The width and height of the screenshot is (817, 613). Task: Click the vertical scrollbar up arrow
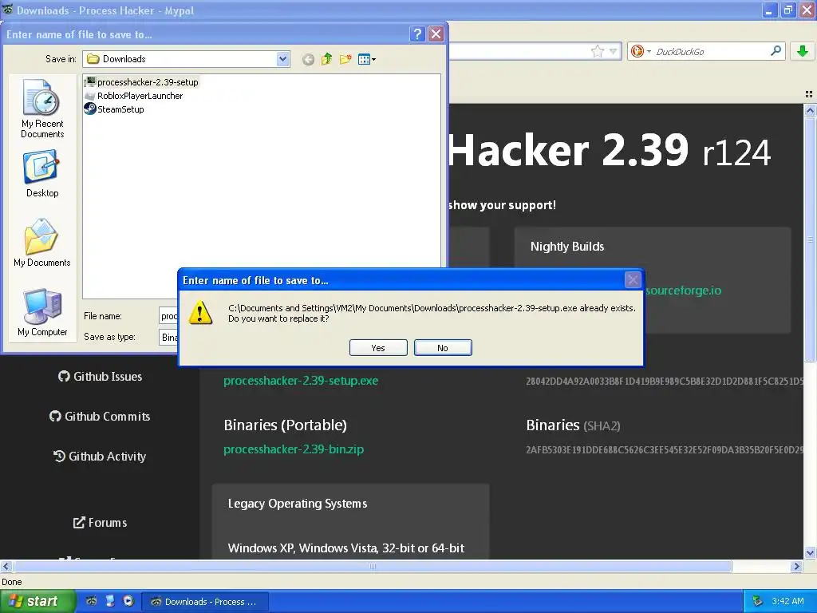pos(810,110)
